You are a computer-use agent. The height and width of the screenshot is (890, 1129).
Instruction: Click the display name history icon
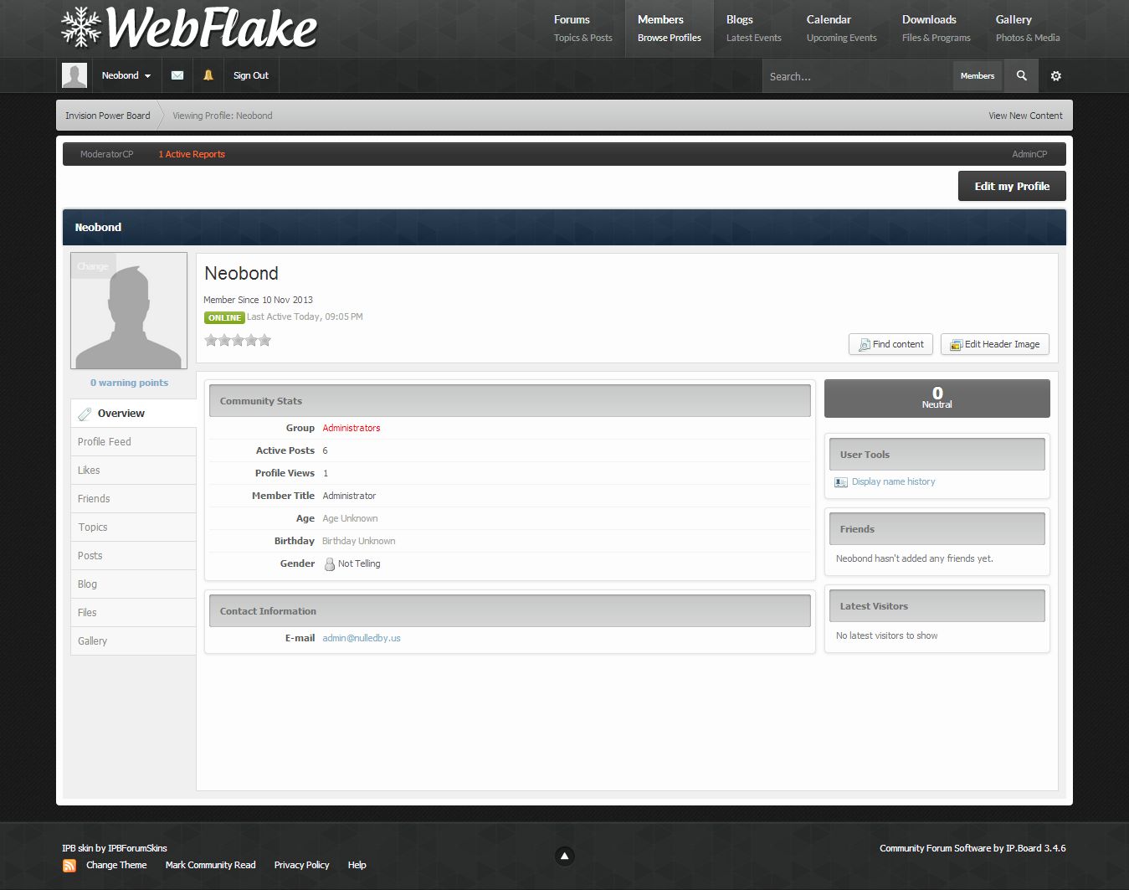click(x=841, y=482)
